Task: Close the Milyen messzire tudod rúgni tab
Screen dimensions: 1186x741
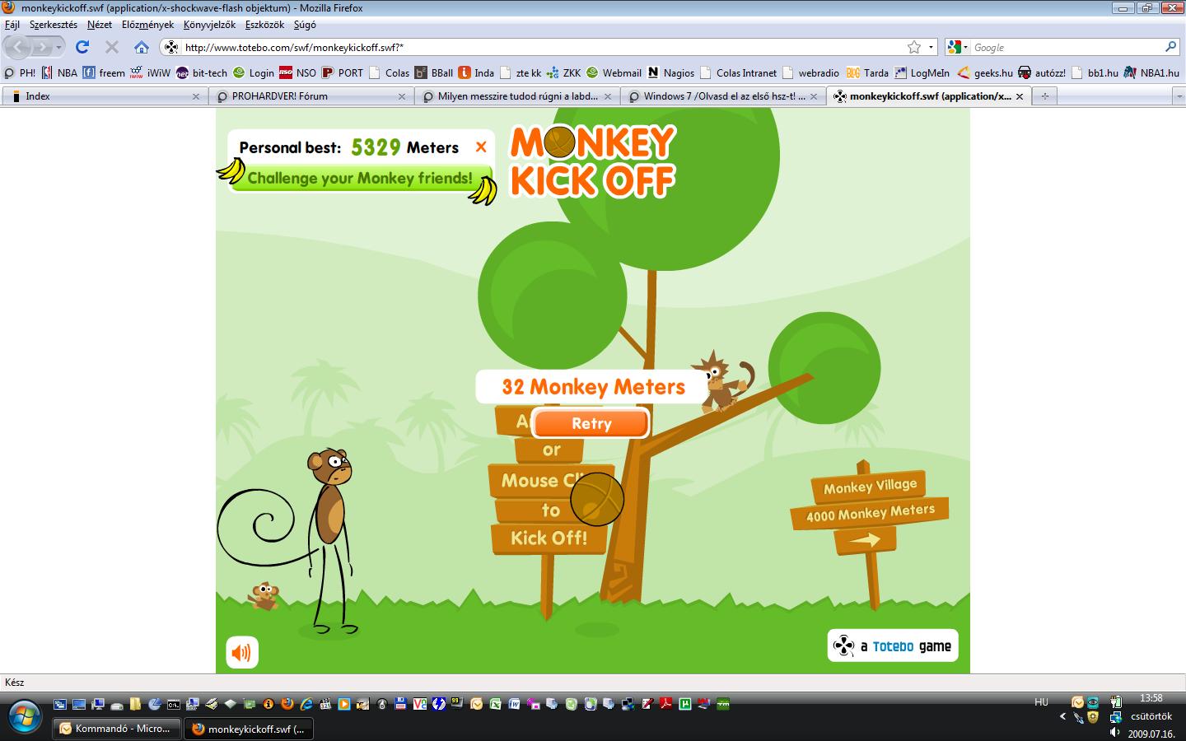Action: pyautogui.click(x=608, y=96)
